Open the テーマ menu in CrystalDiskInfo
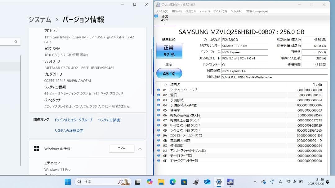 pyautogui.click(x=203, y=11)
